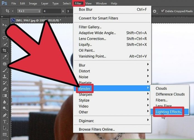
Task: Open the crop tool preset picker arrow
Action: click(13, 11)
